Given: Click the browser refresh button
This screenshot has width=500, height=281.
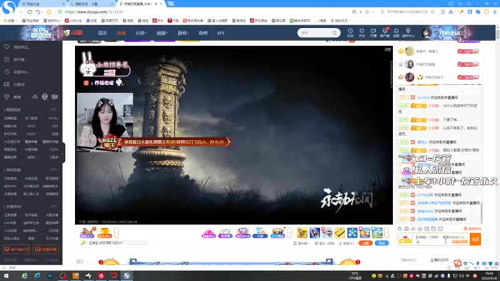Looking at the screenshot, I should click(29, 12).
